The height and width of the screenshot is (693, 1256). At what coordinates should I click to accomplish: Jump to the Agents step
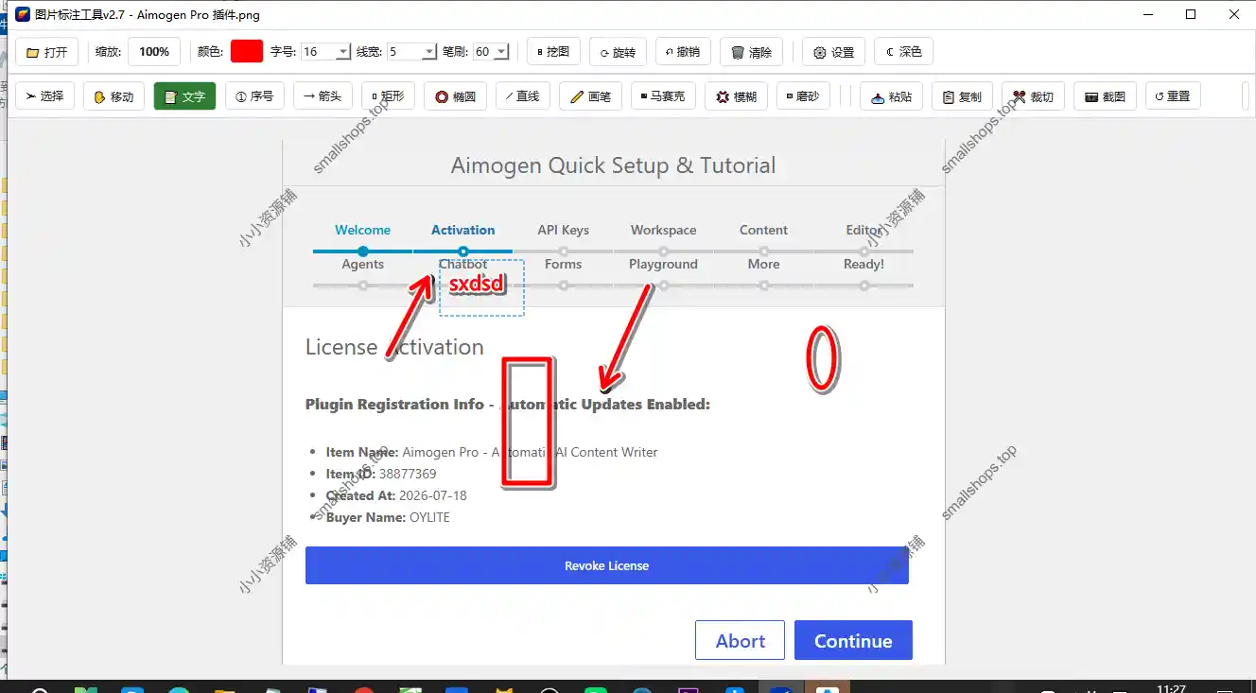click(x=362, y=264)
